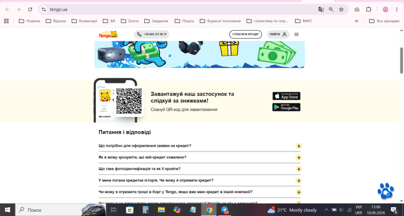
Task: Open the Пошта bookmark folder
Action: [x=184, y=21]
